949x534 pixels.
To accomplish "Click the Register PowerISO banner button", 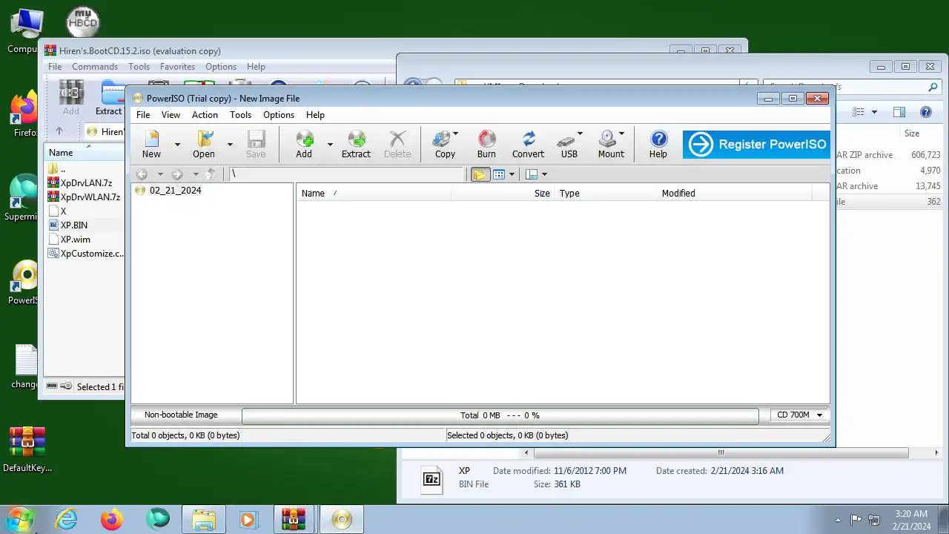I will 756,145.
